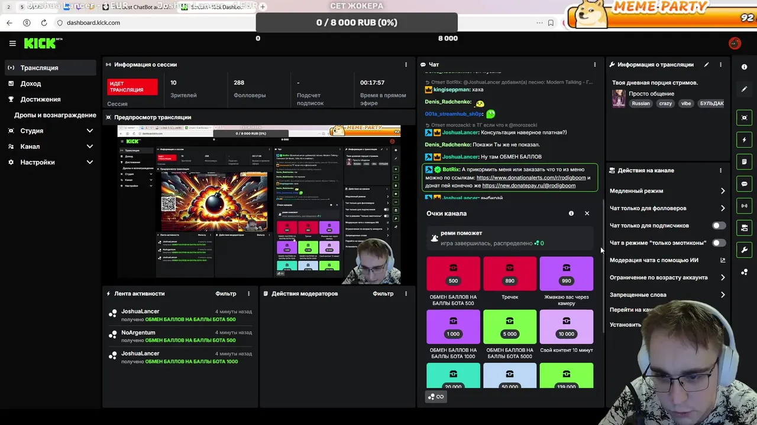Open chat panel options menu
Image resolution: width=757 pixels, height=425 pixels.
coord(595,64)
